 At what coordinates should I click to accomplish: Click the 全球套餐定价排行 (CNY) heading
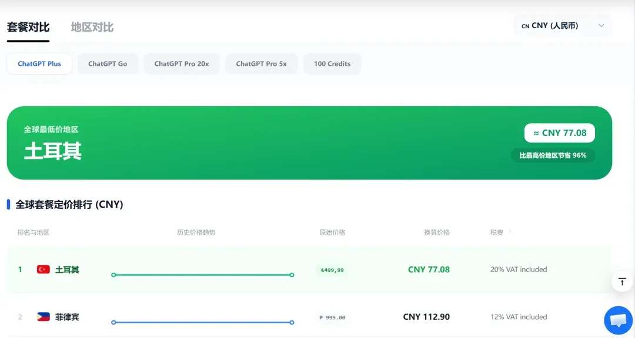[69, 205]
